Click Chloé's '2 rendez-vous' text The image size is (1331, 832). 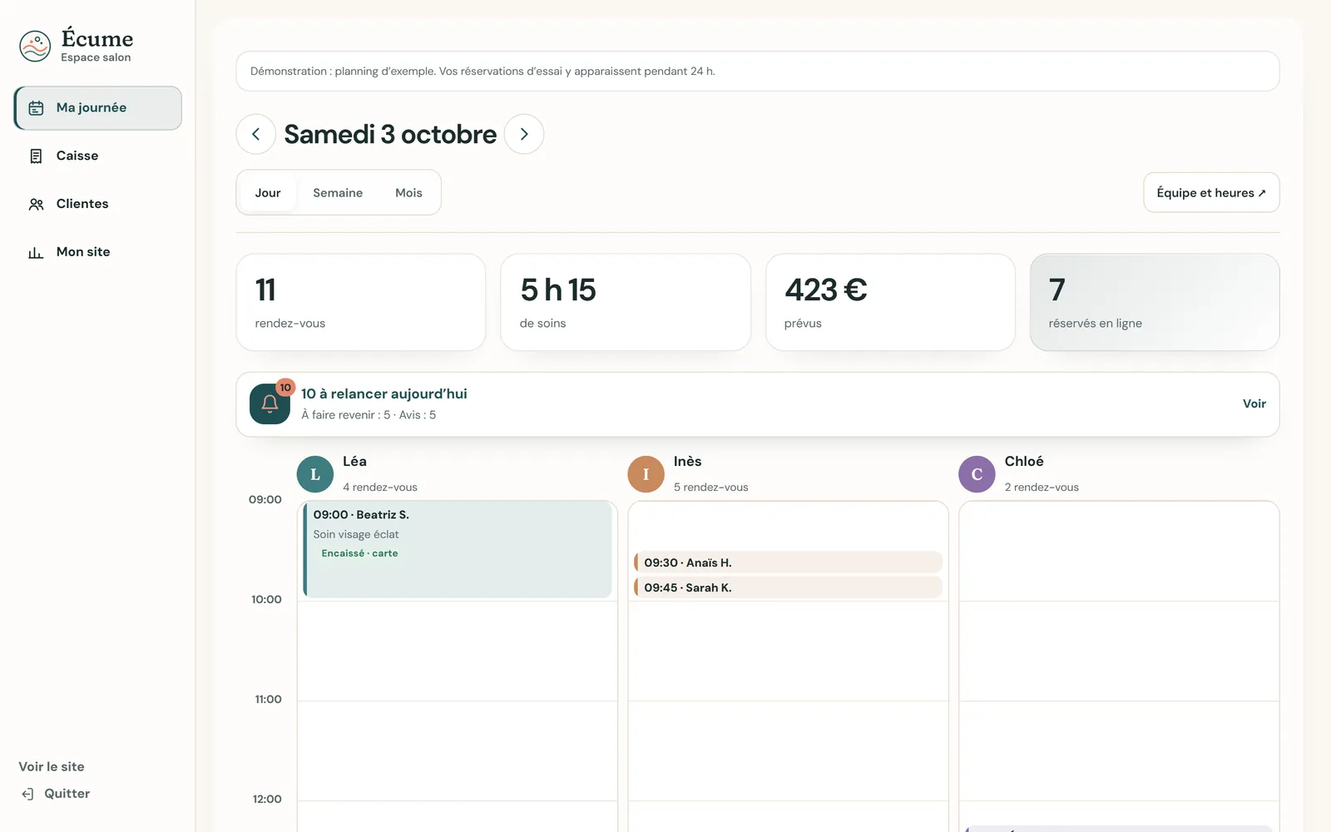[1042, 488]
